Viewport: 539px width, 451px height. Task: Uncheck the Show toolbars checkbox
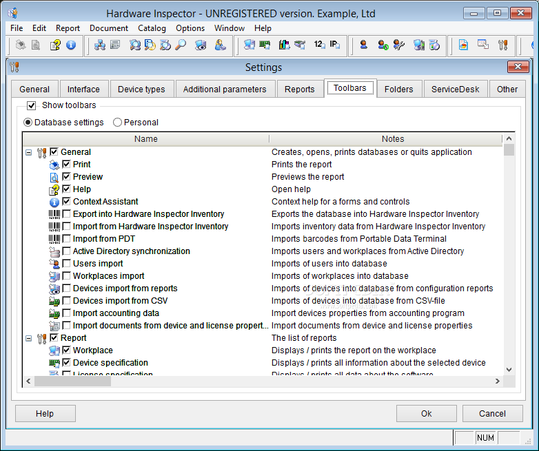[31, 105]
